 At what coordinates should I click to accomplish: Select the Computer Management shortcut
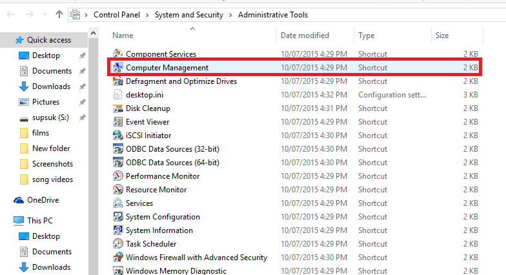(x=167, y=68)
